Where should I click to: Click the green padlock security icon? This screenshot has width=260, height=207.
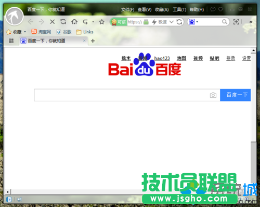click(x=146, y=22)
